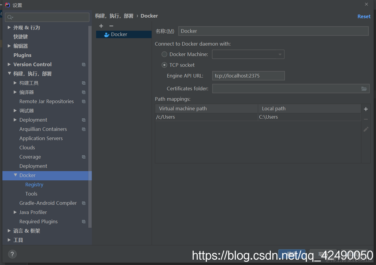Collapse 构建，执行，部署 section
The image size is (376, 265).
(9, 73)
